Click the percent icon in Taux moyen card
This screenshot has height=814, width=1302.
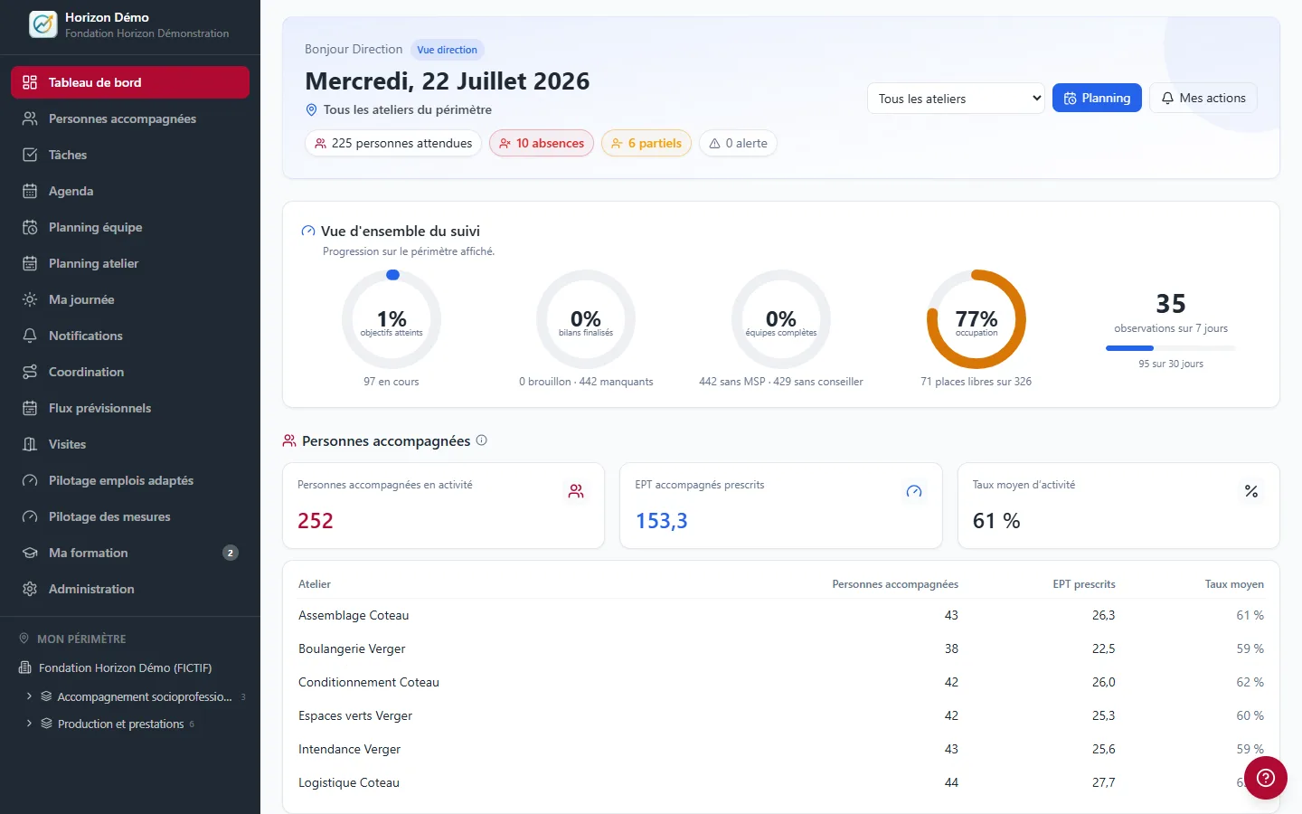pyautogui.click(x=1251, y=491)
